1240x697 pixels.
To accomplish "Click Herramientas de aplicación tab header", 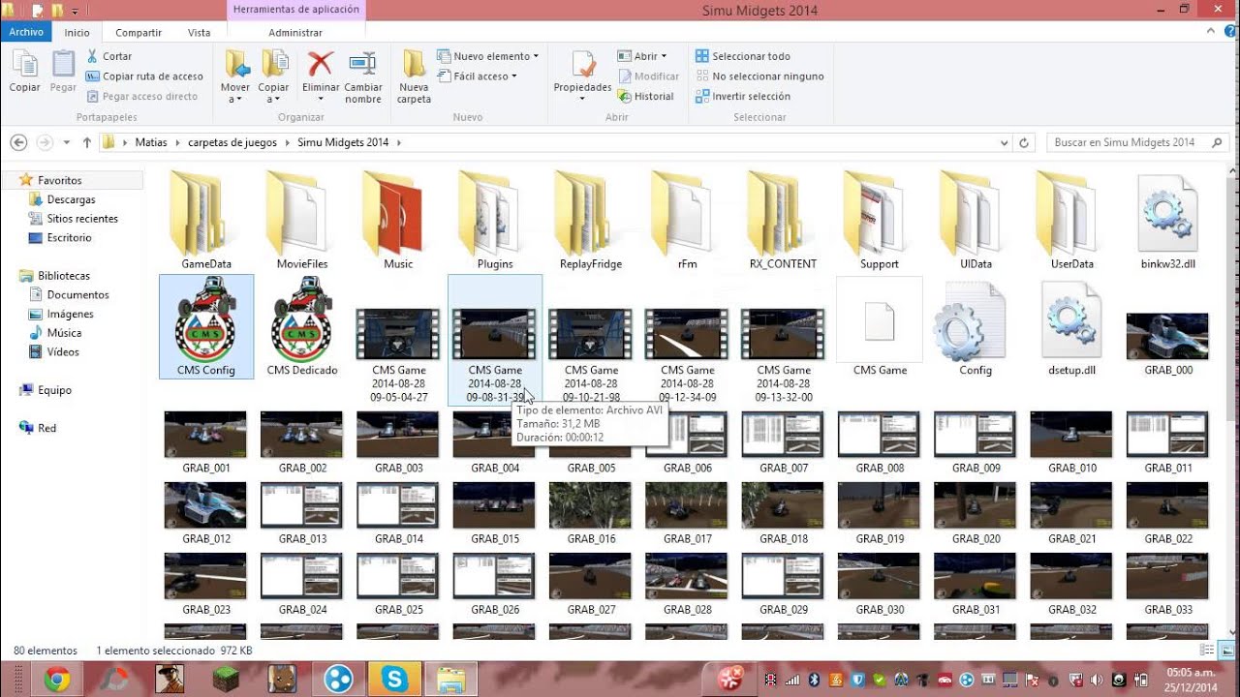I will point(296,10).
